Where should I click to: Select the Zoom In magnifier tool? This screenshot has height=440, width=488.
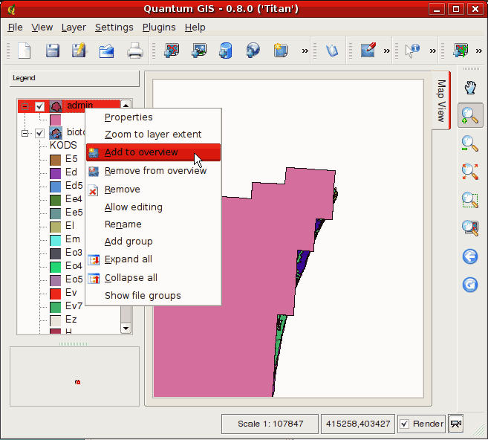tap(470, 115)
